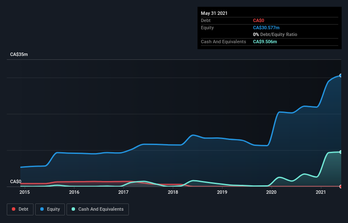Toggle the Equity series legend button
This screenshot has height=223, width=348.
[x=50, y=209]
